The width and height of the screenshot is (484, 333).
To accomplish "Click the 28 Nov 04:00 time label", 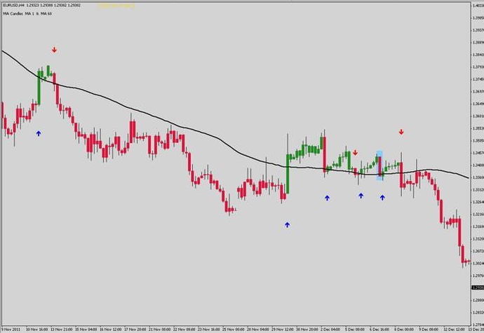I will 258,329.
